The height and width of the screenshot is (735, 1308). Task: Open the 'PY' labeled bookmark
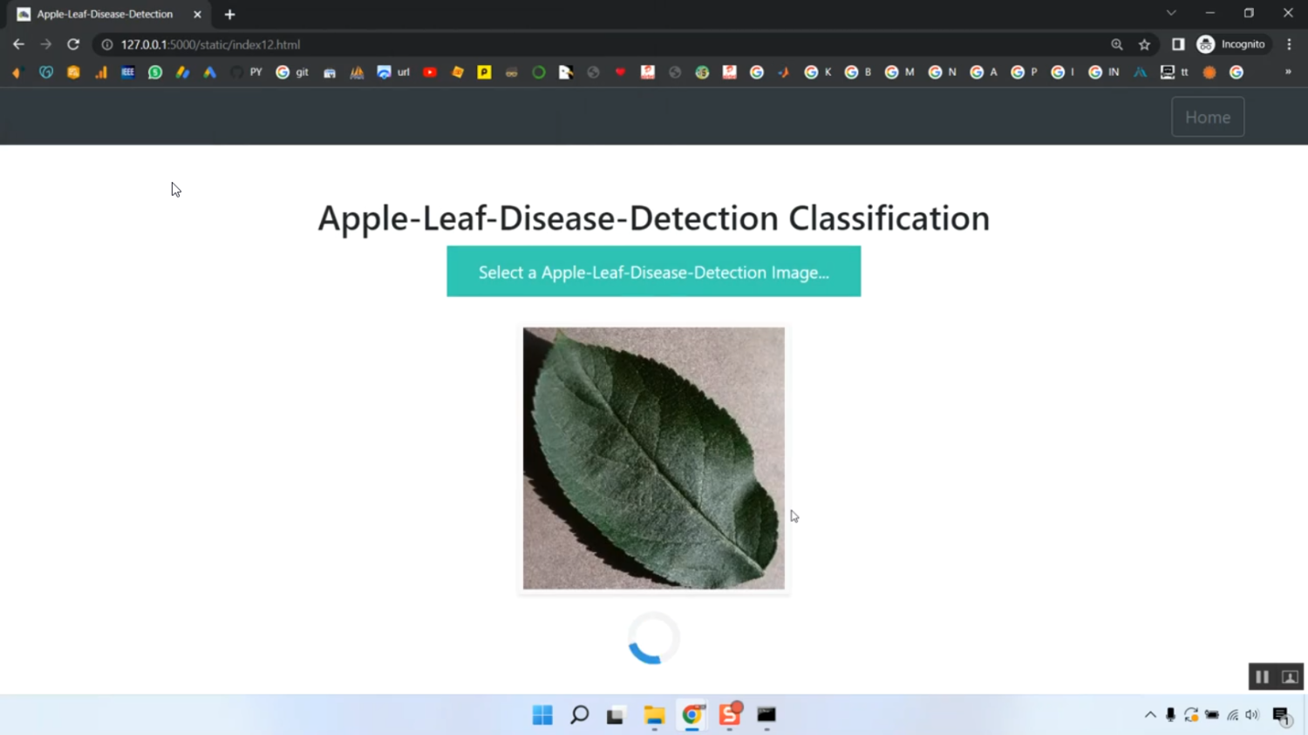pos(255,72)
